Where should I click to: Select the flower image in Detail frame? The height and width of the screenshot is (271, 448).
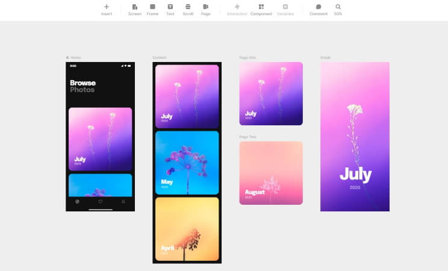coord(355,137)
